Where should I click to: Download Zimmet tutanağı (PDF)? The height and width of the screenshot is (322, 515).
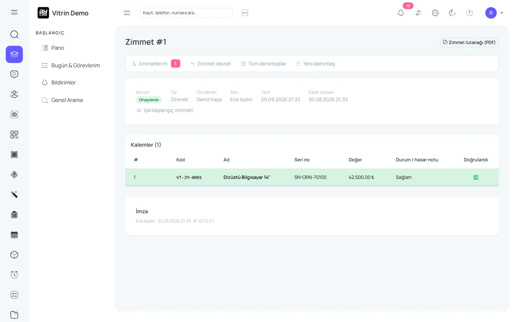point(469,42)
